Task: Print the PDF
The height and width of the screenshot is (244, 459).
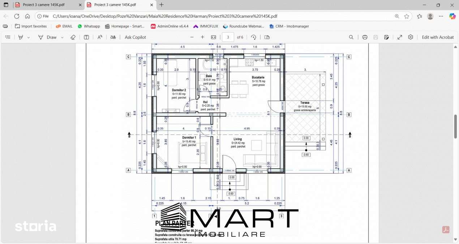Action: click(365, 37)
